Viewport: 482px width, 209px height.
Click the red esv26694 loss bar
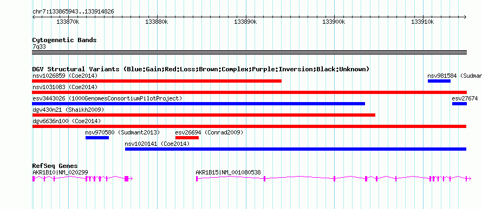point(187,138)
